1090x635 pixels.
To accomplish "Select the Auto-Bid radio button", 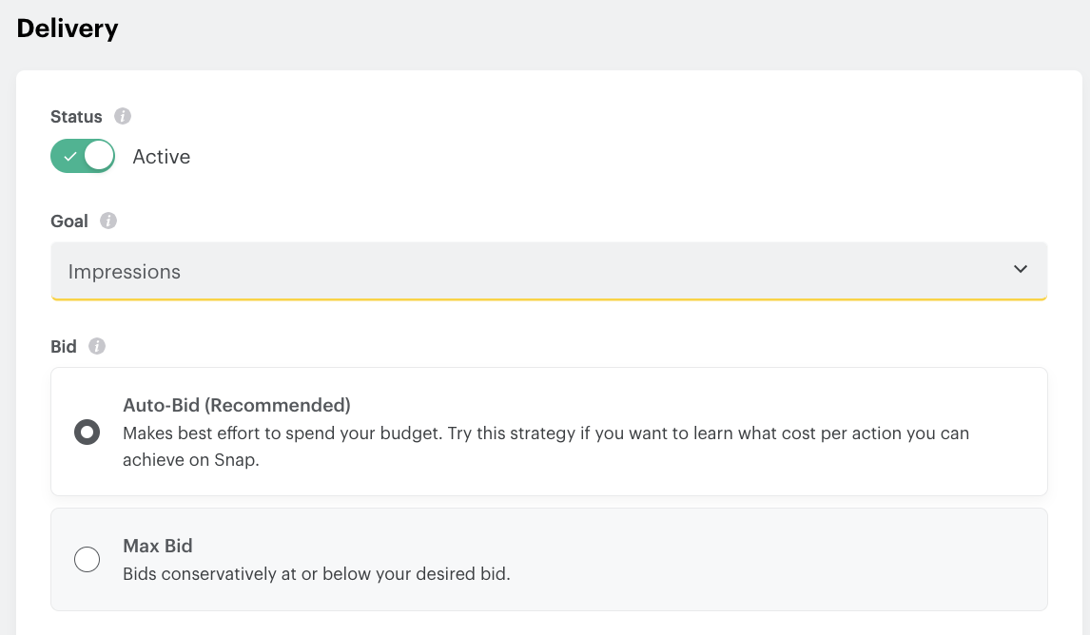I will pos(87,432).
